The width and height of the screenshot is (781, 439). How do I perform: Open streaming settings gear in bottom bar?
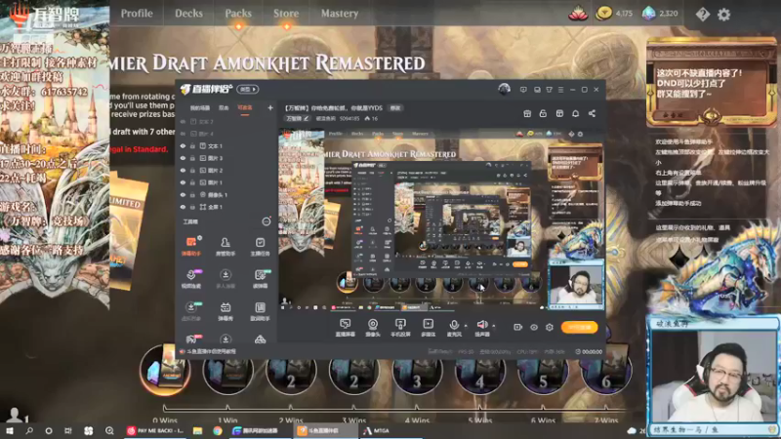pos(550,327)
